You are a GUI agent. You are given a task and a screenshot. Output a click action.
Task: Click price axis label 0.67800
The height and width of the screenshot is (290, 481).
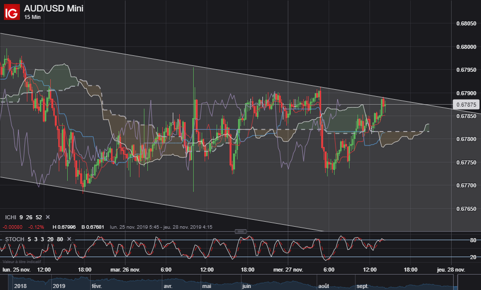coord(466,140)
